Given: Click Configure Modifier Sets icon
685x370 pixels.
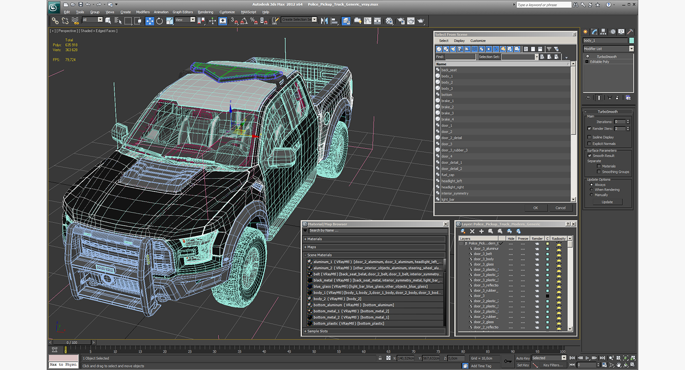Looking at the screenshot, I should (628, 98).
